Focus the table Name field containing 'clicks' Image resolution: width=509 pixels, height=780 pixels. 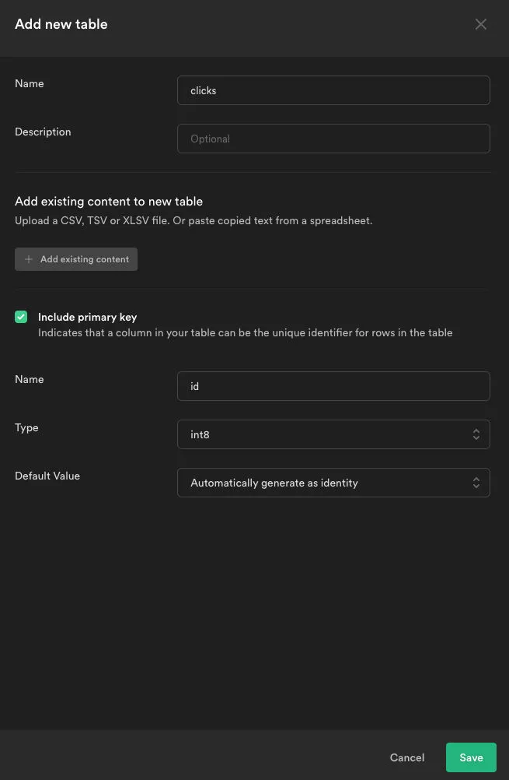pos(333,90)
